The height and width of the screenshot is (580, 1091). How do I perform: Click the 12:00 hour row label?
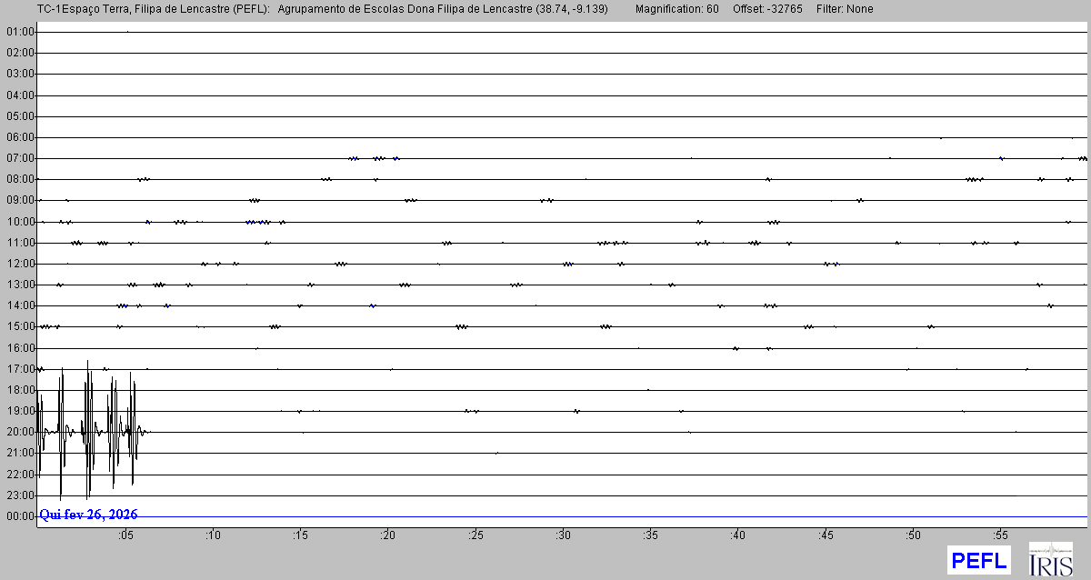click(20, 264)
